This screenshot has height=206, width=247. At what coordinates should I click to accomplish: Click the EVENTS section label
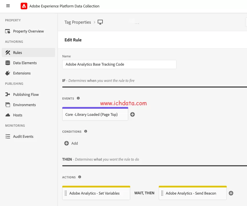(68, 98)
